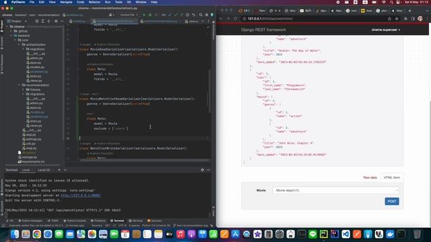Image resolution: width=431 pixels, height=242 pixels.
Task: Open Safari from the Dock
Action: coord(48,234)
